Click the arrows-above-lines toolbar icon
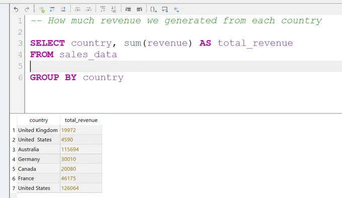Viewport: 342px width, 198px height. tap(114, 10)
